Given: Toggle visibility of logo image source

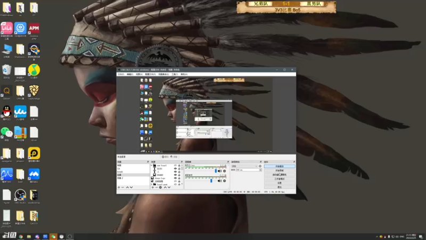Looking at the screenshot, I should pyautogui.click(x=176, y=178).
